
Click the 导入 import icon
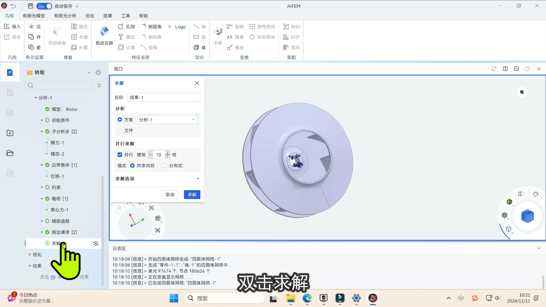7,26
